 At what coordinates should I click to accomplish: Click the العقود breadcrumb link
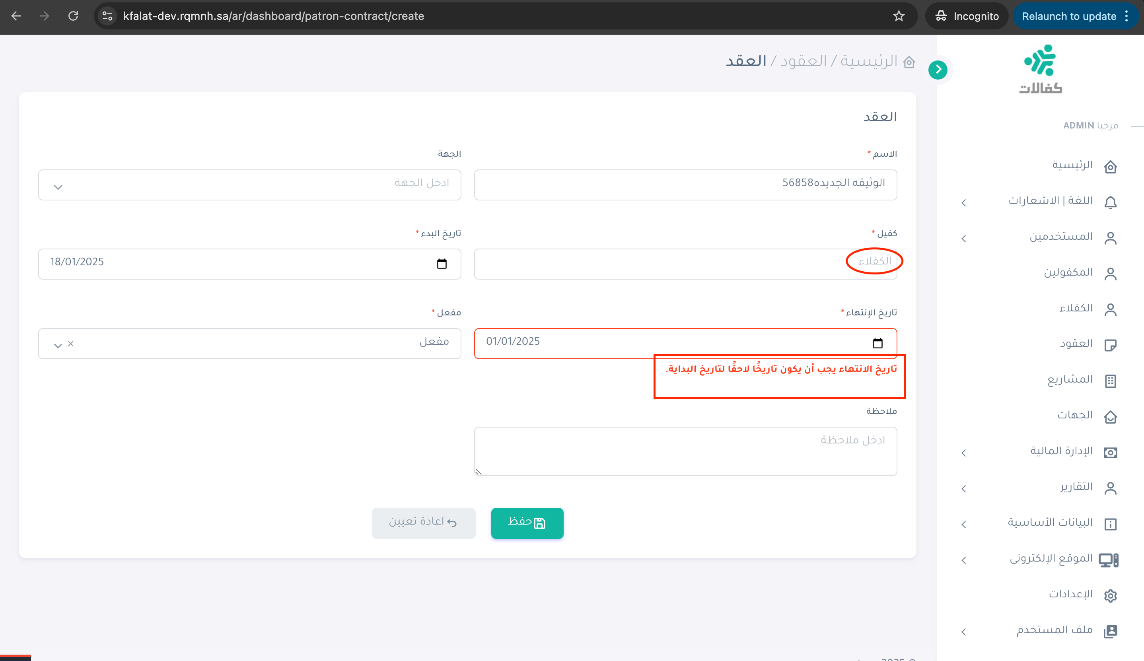(x=803, y=62)
